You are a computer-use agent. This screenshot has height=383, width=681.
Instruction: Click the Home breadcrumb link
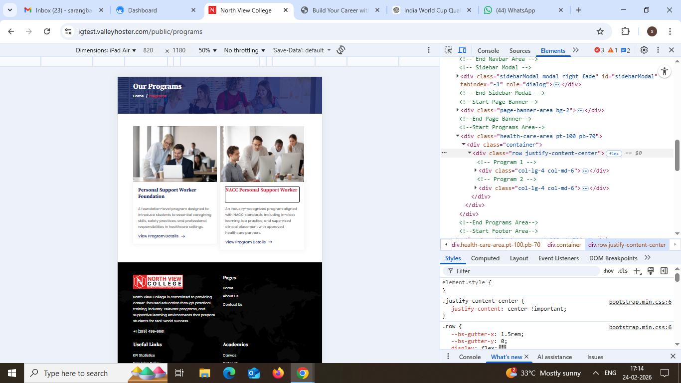pyautogui.click(x=138, y=96)
